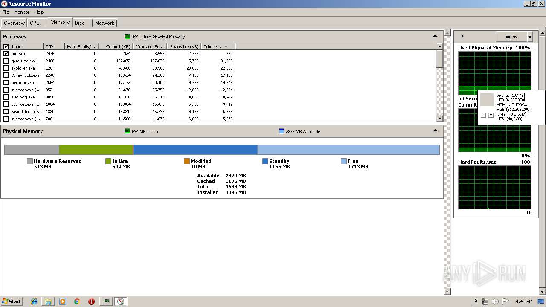Click the Free light-blue legend swatch
This screenshot has height=307, width=546.
343,161
